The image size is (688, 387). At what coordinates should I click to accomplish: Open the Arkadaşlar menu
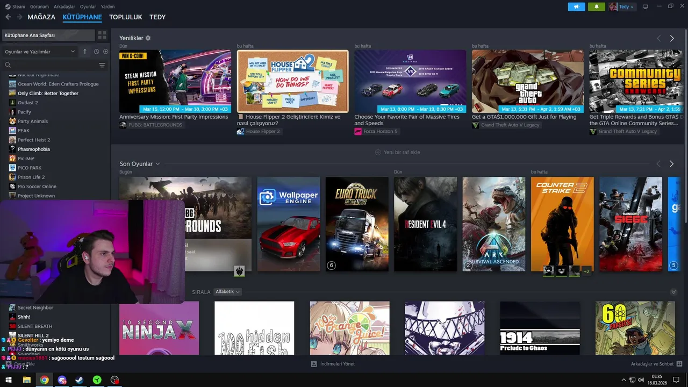(64, 6)
